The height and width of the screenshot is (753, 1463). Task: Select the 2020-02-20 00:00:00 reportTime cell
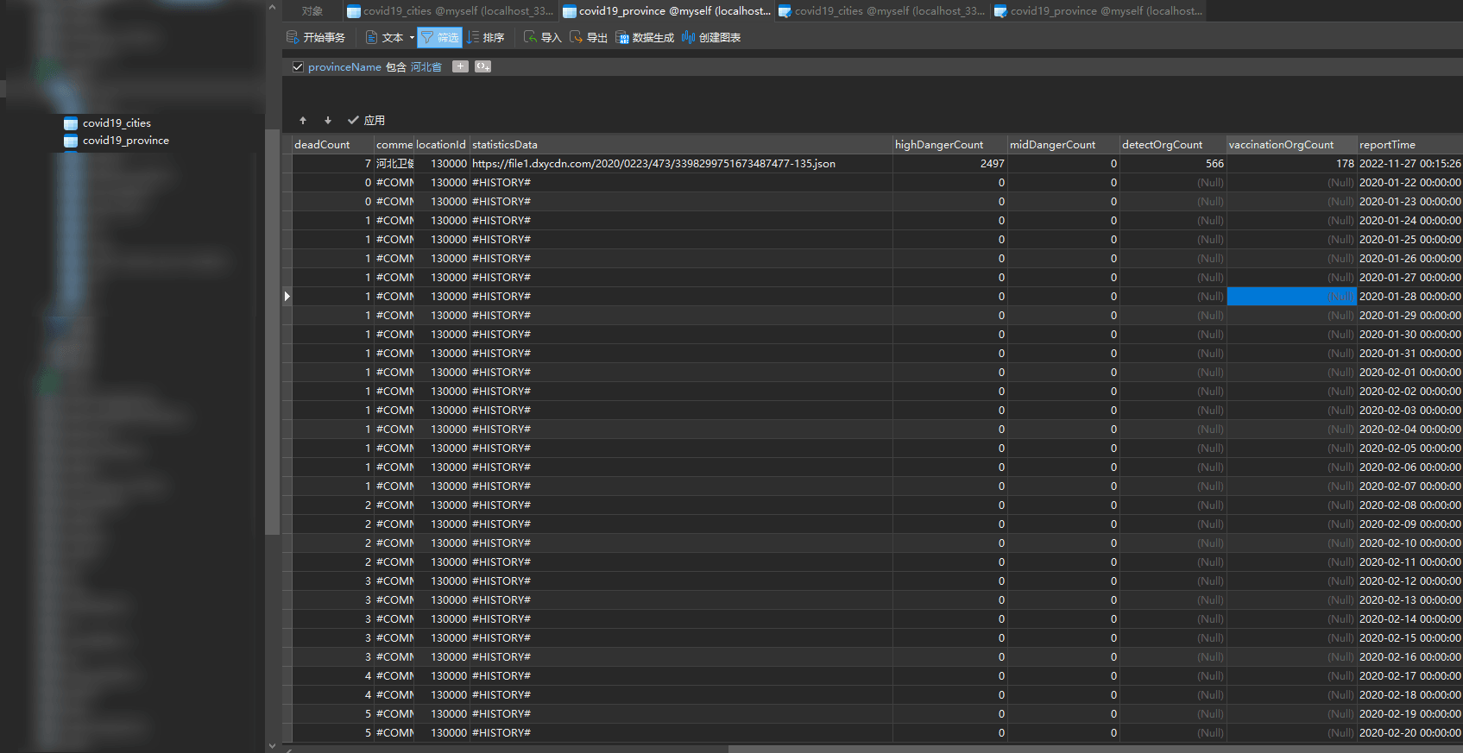click(x=1409, y=733)
